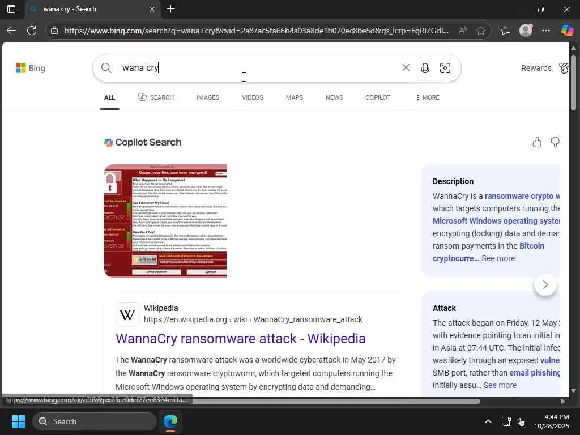The width and height of the screenshot is (580, 435).
Task: Go back to previous page
Action: pyautogui.click(x=11, y=31)
